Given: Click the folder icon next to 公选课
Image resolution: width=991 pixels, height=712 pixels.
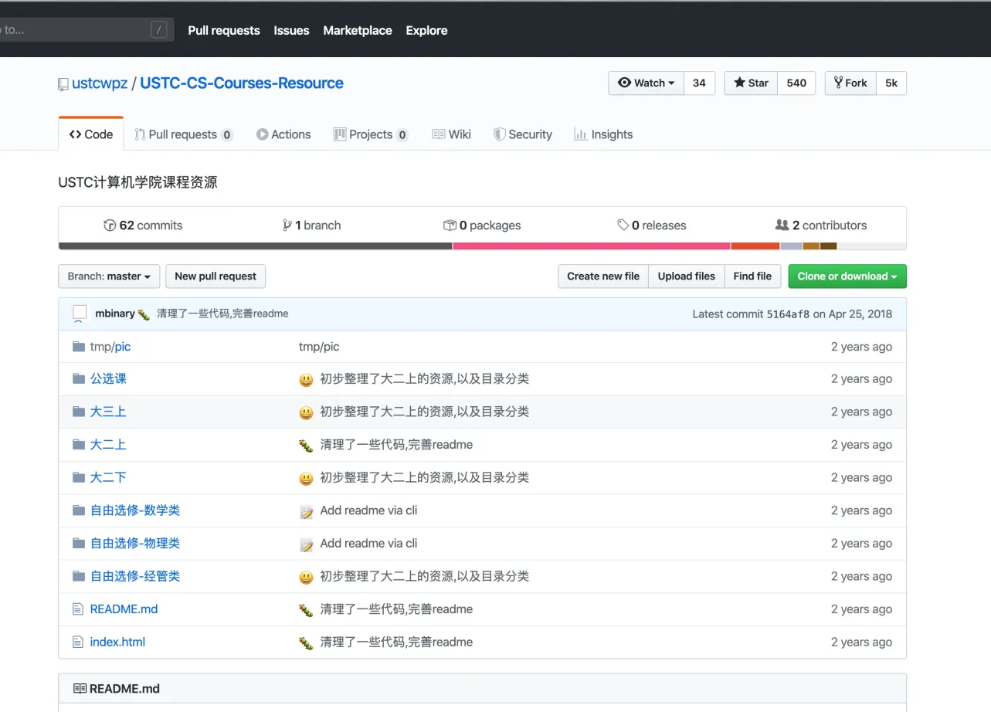Looking at the screenshot, I should tap(78, 378).
